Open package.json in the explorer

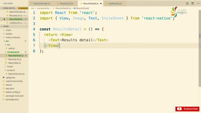click(12, 100)
